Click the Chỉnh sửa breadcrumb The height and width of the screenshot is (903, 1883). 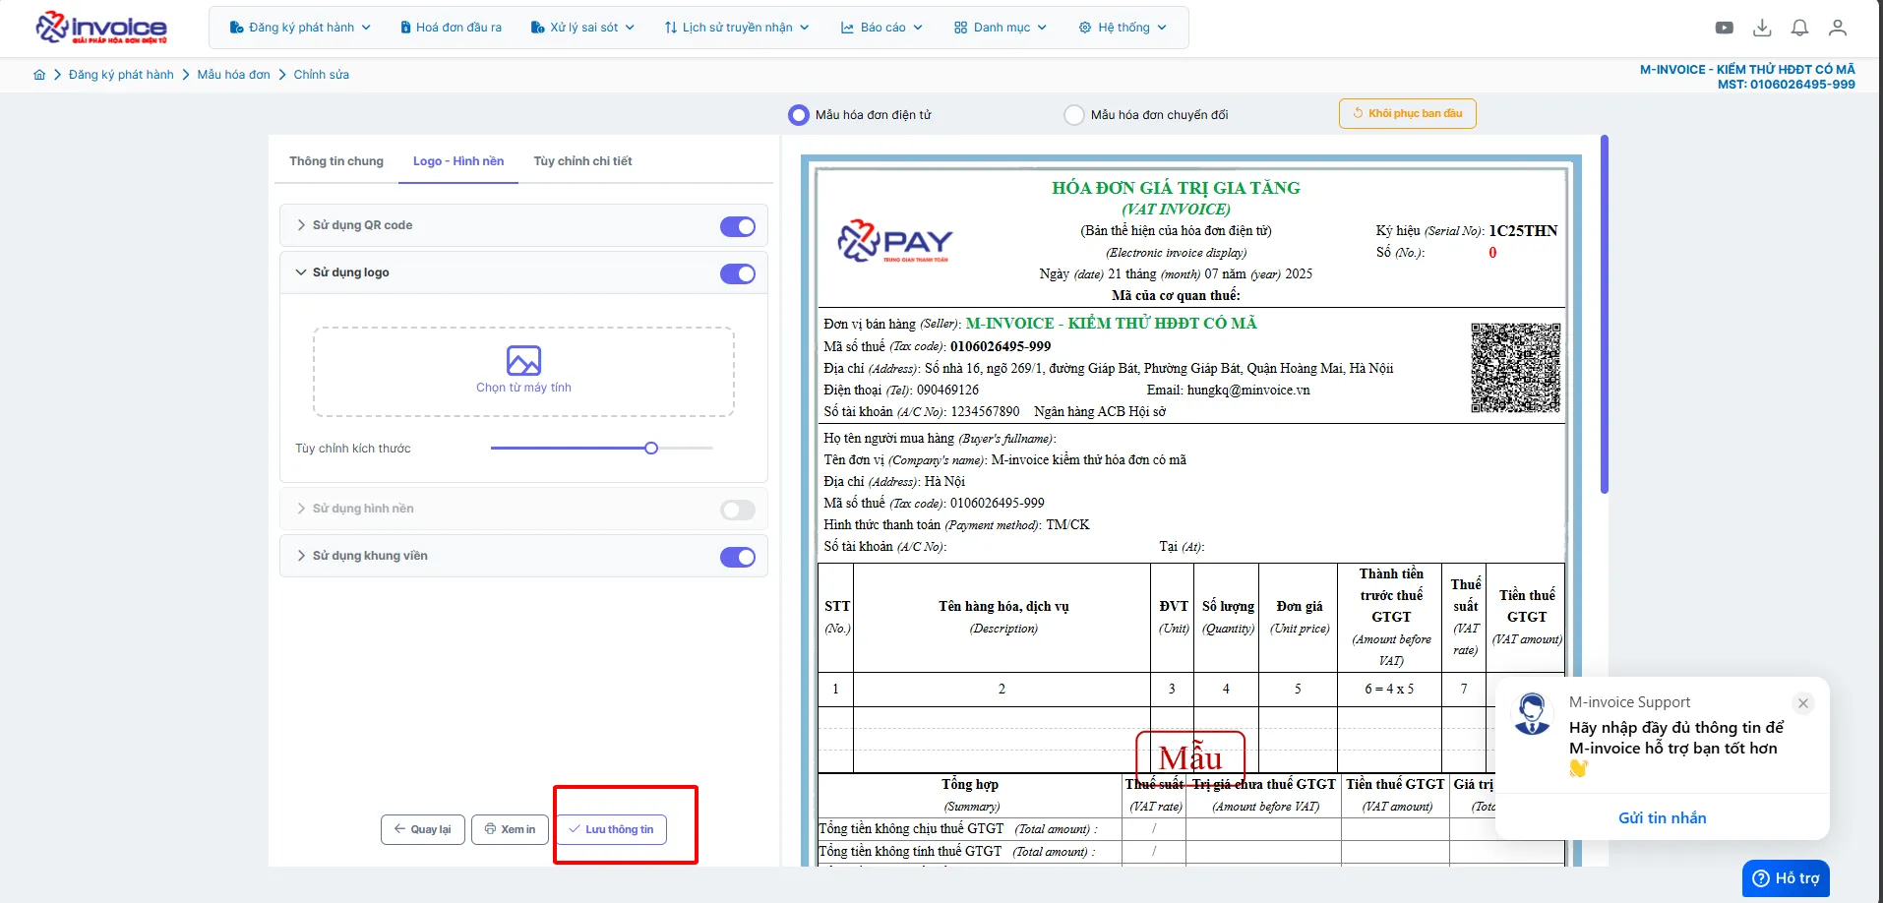[x=321, y=75]
